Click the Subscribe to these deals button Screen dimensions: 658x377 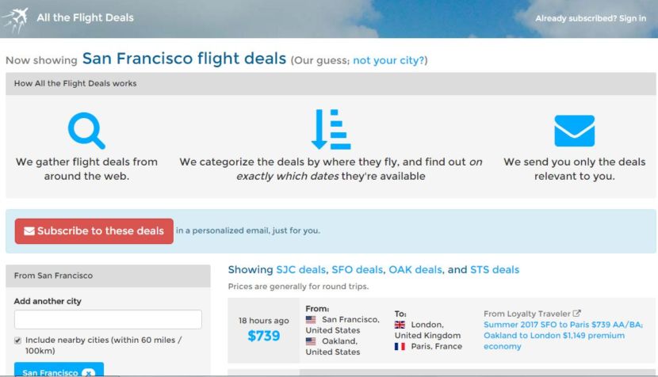click(94, 231)
